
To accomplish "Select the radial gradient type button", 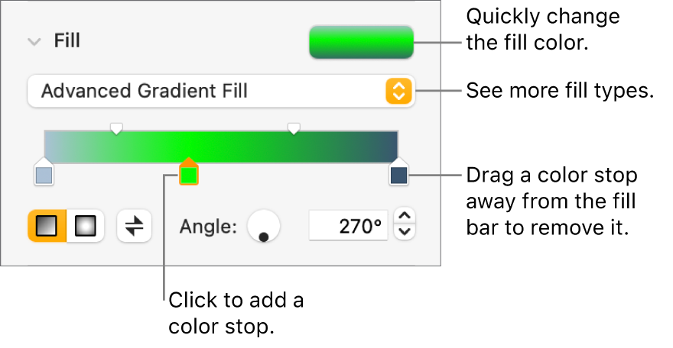I will (x=86, y=227).
